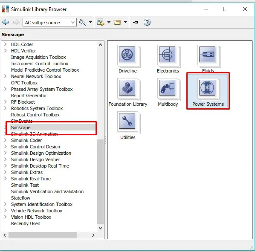The image size is (255, 252).
Task: Select Simulink Test in tree
Action: click(25, 185)
